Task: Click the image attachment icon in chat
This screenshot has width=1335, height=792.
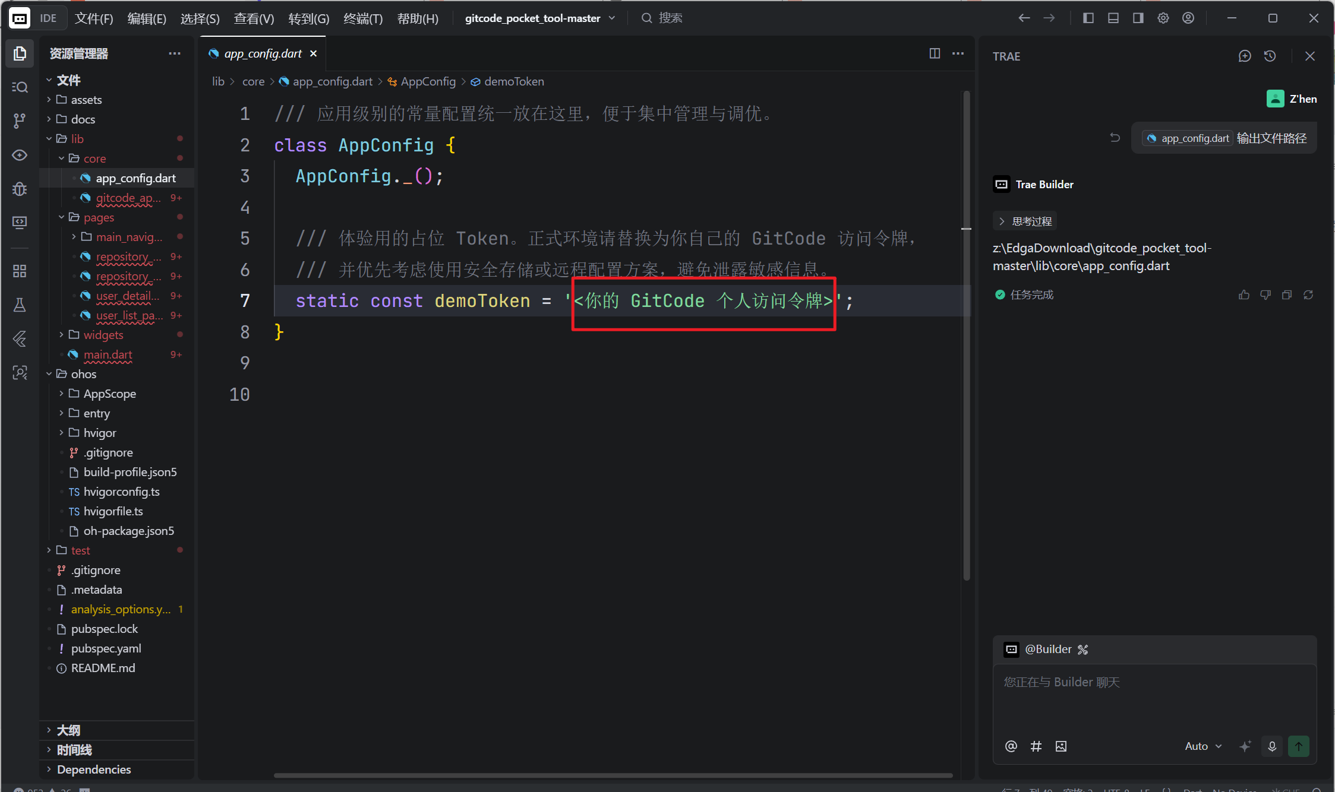Action: point(1061,746)
